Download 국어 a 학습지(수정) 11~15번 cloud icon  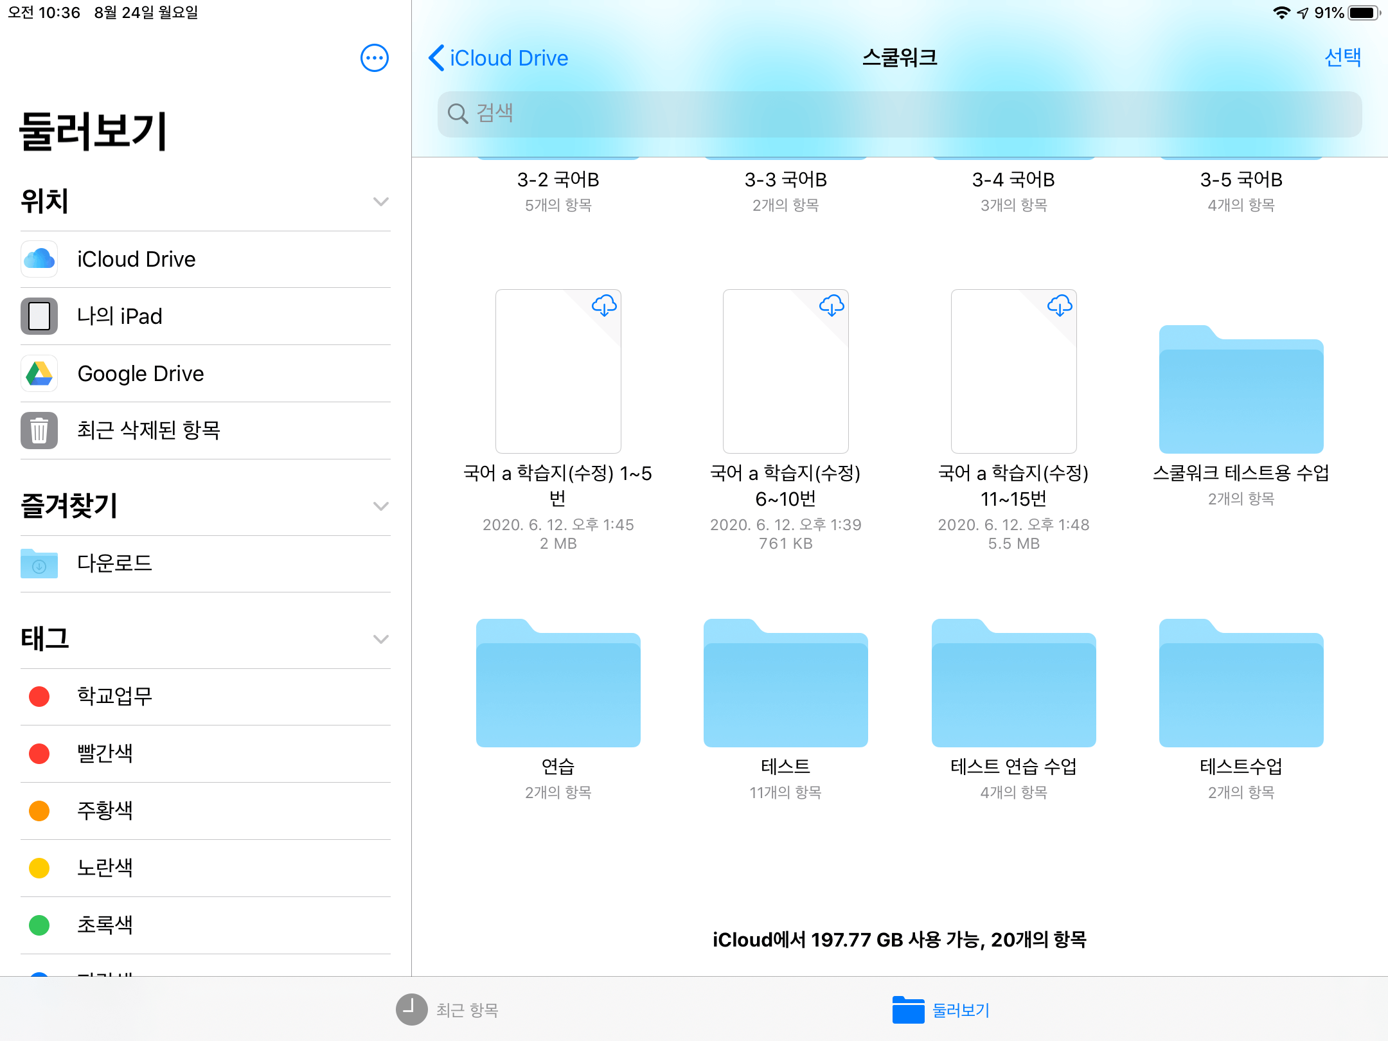1059,305
